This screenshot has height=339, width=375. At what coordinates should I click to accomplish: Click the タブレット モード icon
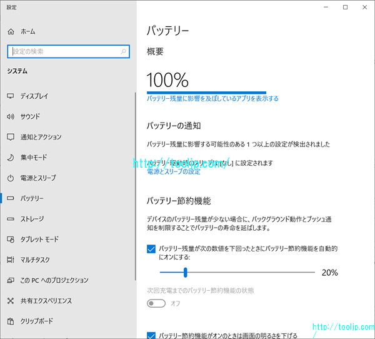(x=11, y=239)
